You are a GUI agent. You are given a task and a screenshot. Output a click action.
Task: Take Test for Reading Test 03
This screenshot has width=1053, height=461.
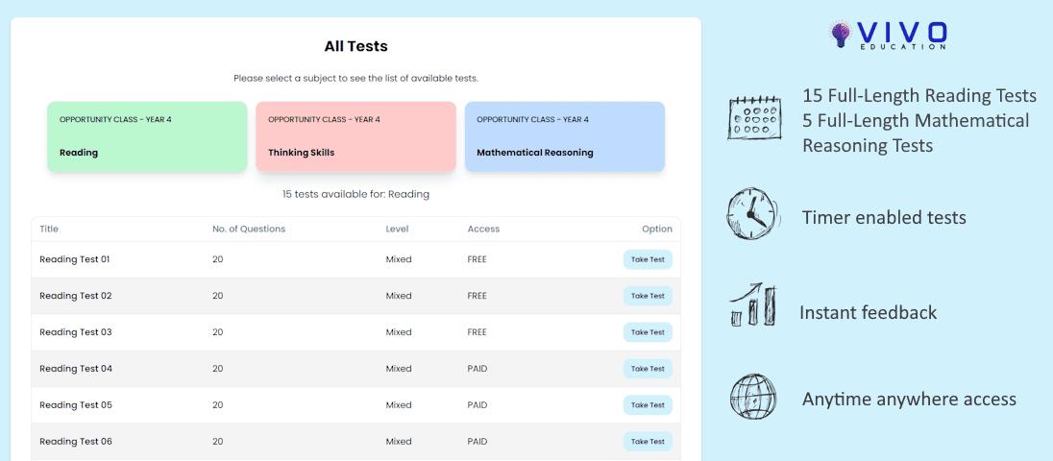pos(648,332)
